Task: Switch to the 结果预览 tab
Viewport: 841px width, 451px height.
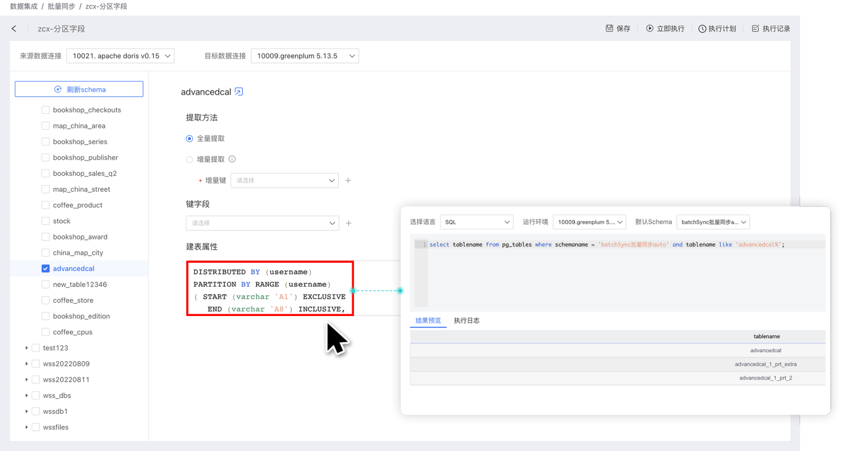Action: click(x=428, y=321)
